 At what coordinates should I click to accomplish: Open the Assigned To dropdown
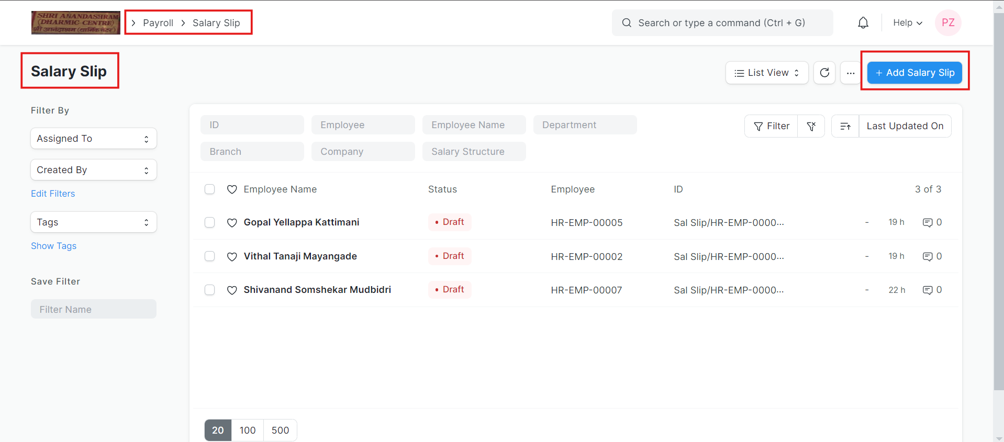coord(94,139)
